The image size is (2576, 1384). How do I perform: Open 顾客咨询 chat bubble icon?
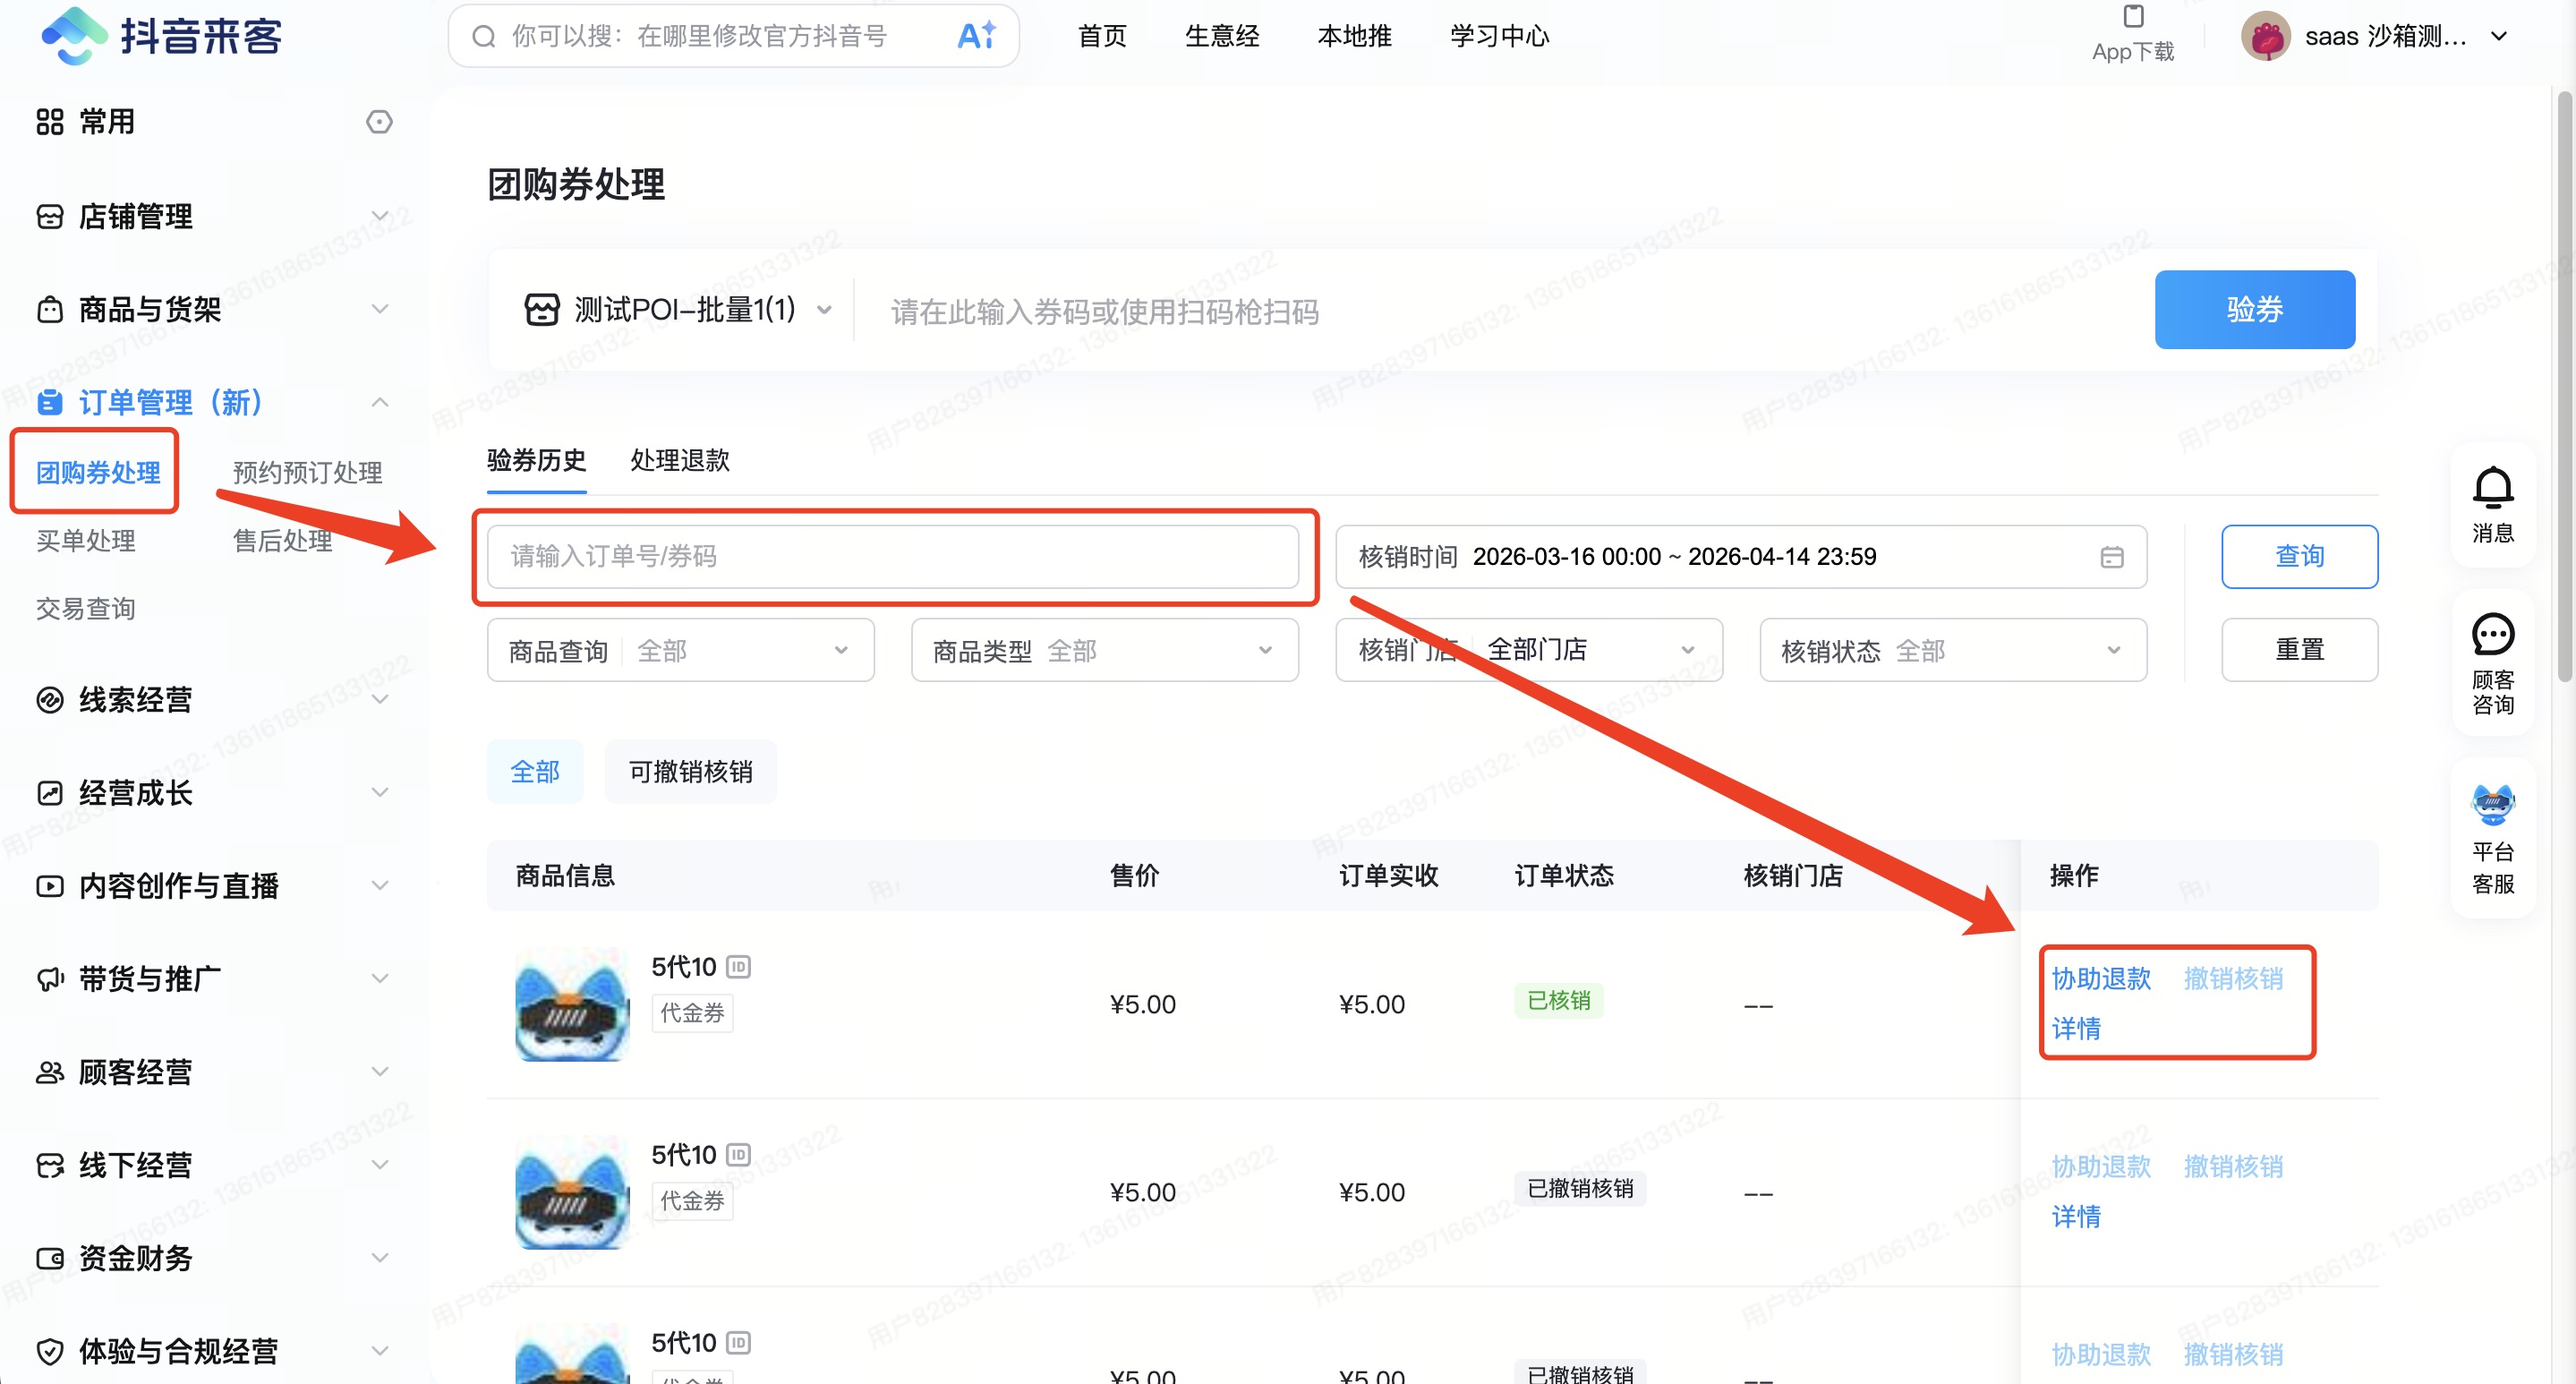coord(2492,634)
